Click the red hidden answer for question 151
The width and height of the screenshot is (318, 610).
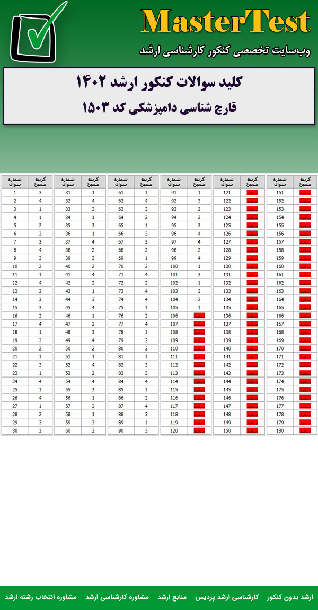coord(305,193)
